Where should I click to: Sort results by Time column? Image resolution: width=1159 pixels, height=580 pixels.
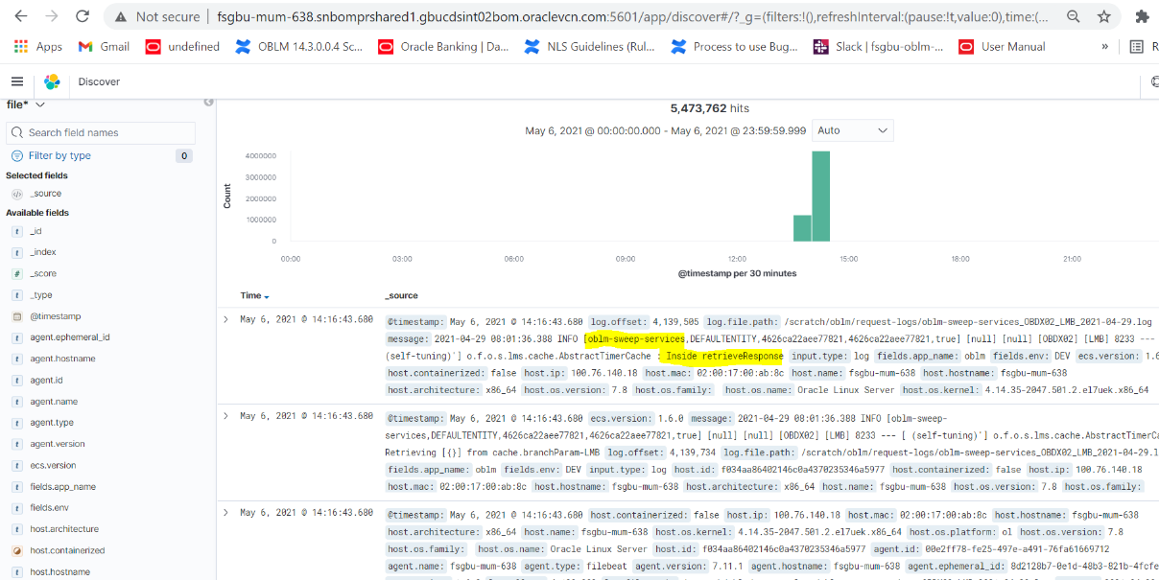click(254, 295)
